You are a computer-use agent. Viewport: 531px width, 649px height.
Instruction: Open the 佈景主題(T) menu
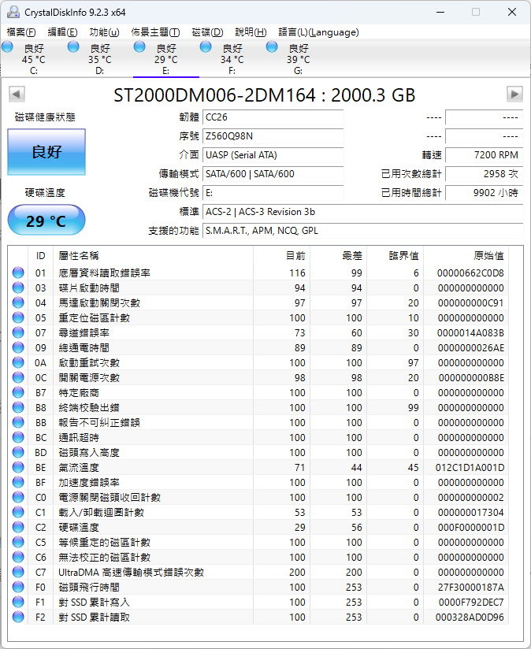tap(155, 32)
